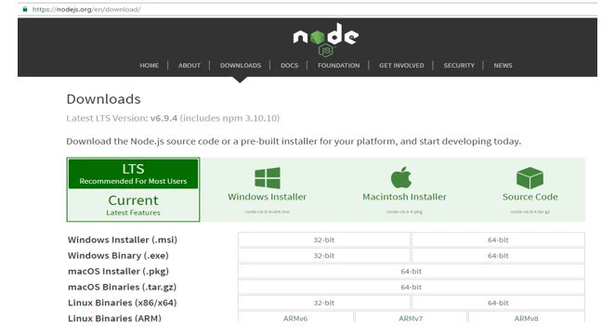The width and height of the screenshot is (615, 334).
Task: Go to the DOWNLOADS nav item
Action: click(241, 65)
